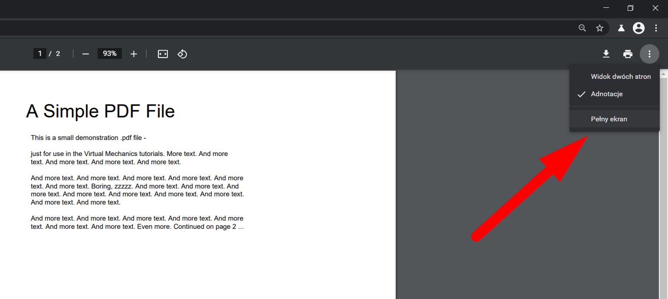Open the PDF viewer three-dot menu
The image size is (668, 299).
pyautogui.click(x=649, y=54)
